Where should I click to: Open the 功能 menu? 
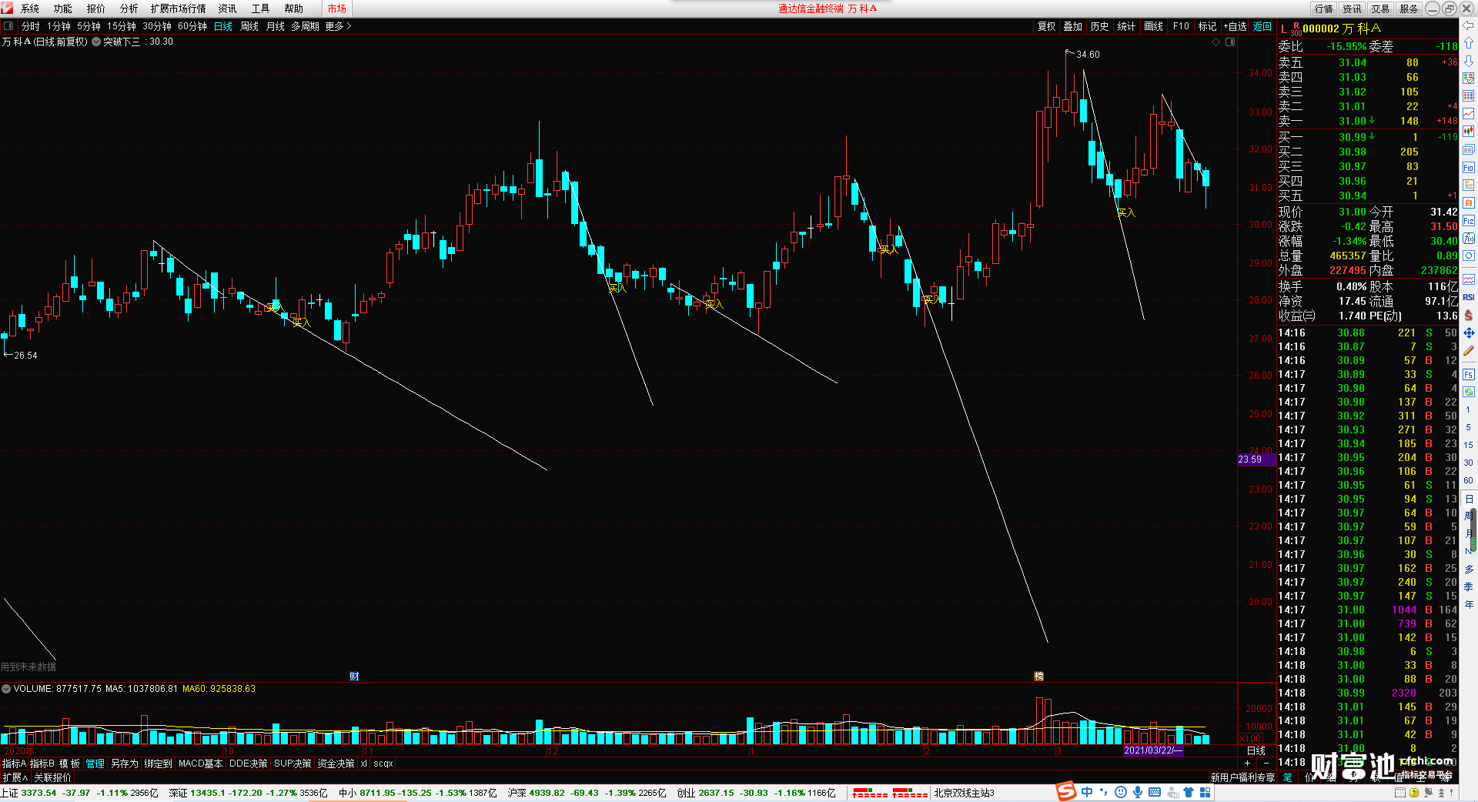(x=63, y=8)
